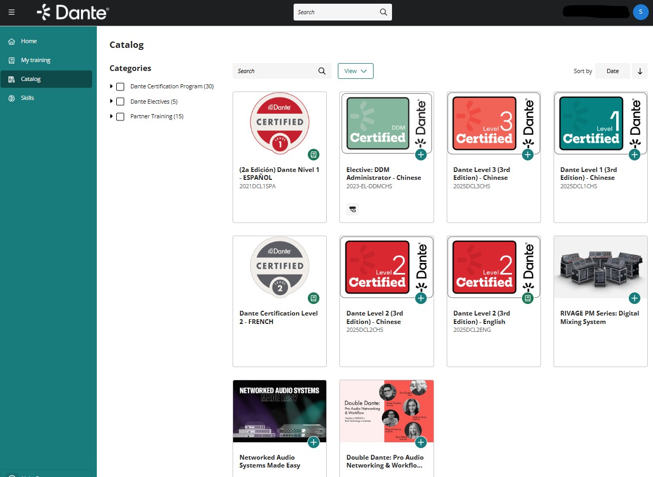653x477 pixels.
Task: Open Dante Level 2 (3rd Edition) - Chinese title
Action: pos(375,317)
